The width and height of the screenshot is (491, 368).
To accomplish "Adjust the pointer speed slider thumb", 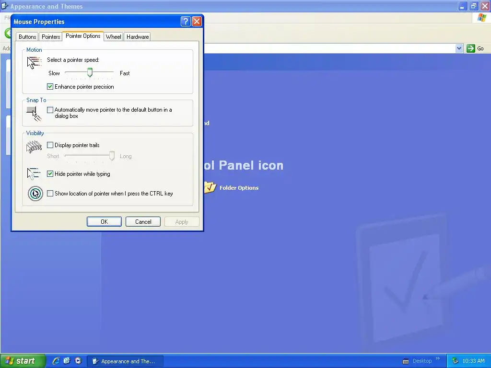I will 90,73.
